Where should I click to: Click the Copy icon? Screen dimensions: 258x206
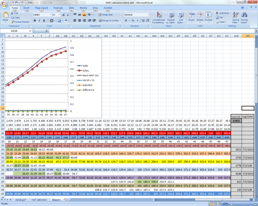click(x=12, y=17)
